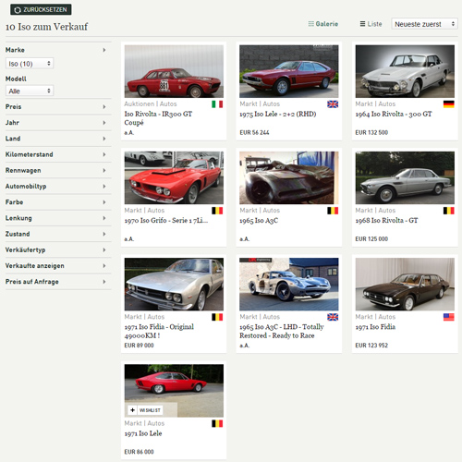Click price EUR 132 500
The image size is (462, 462).
(x=371, y=132)
